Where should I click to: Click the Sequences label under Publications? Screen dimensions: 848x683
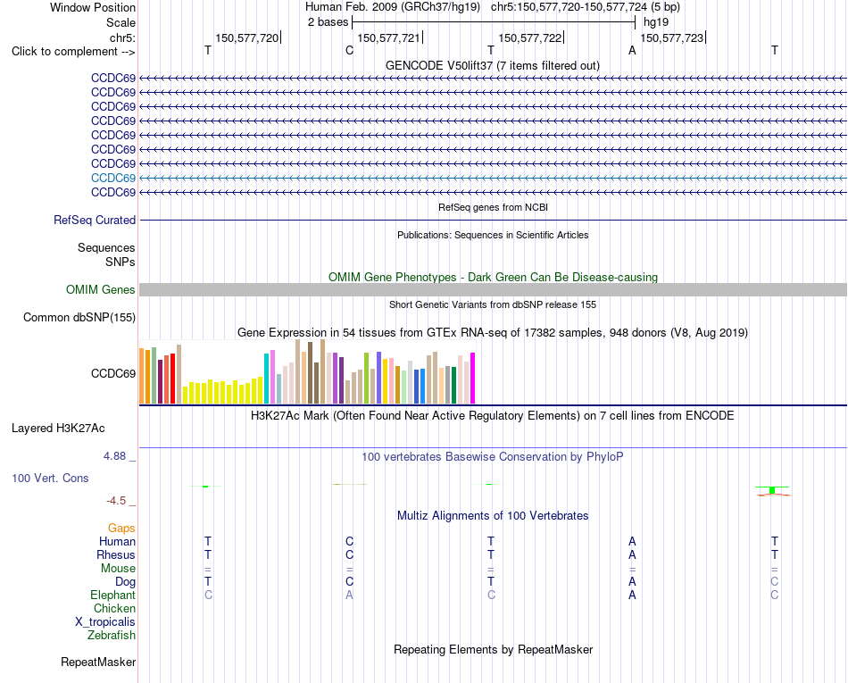coord(106,247)
